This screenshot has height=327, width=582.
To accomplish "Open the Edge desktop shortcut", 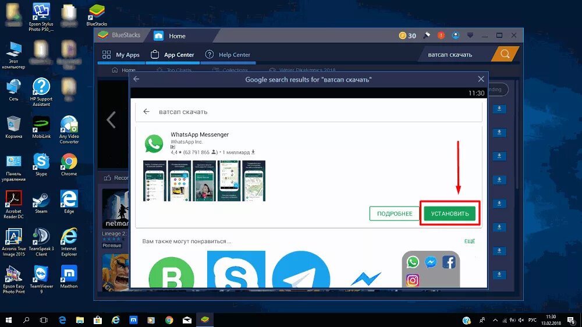I will point(69,202).
